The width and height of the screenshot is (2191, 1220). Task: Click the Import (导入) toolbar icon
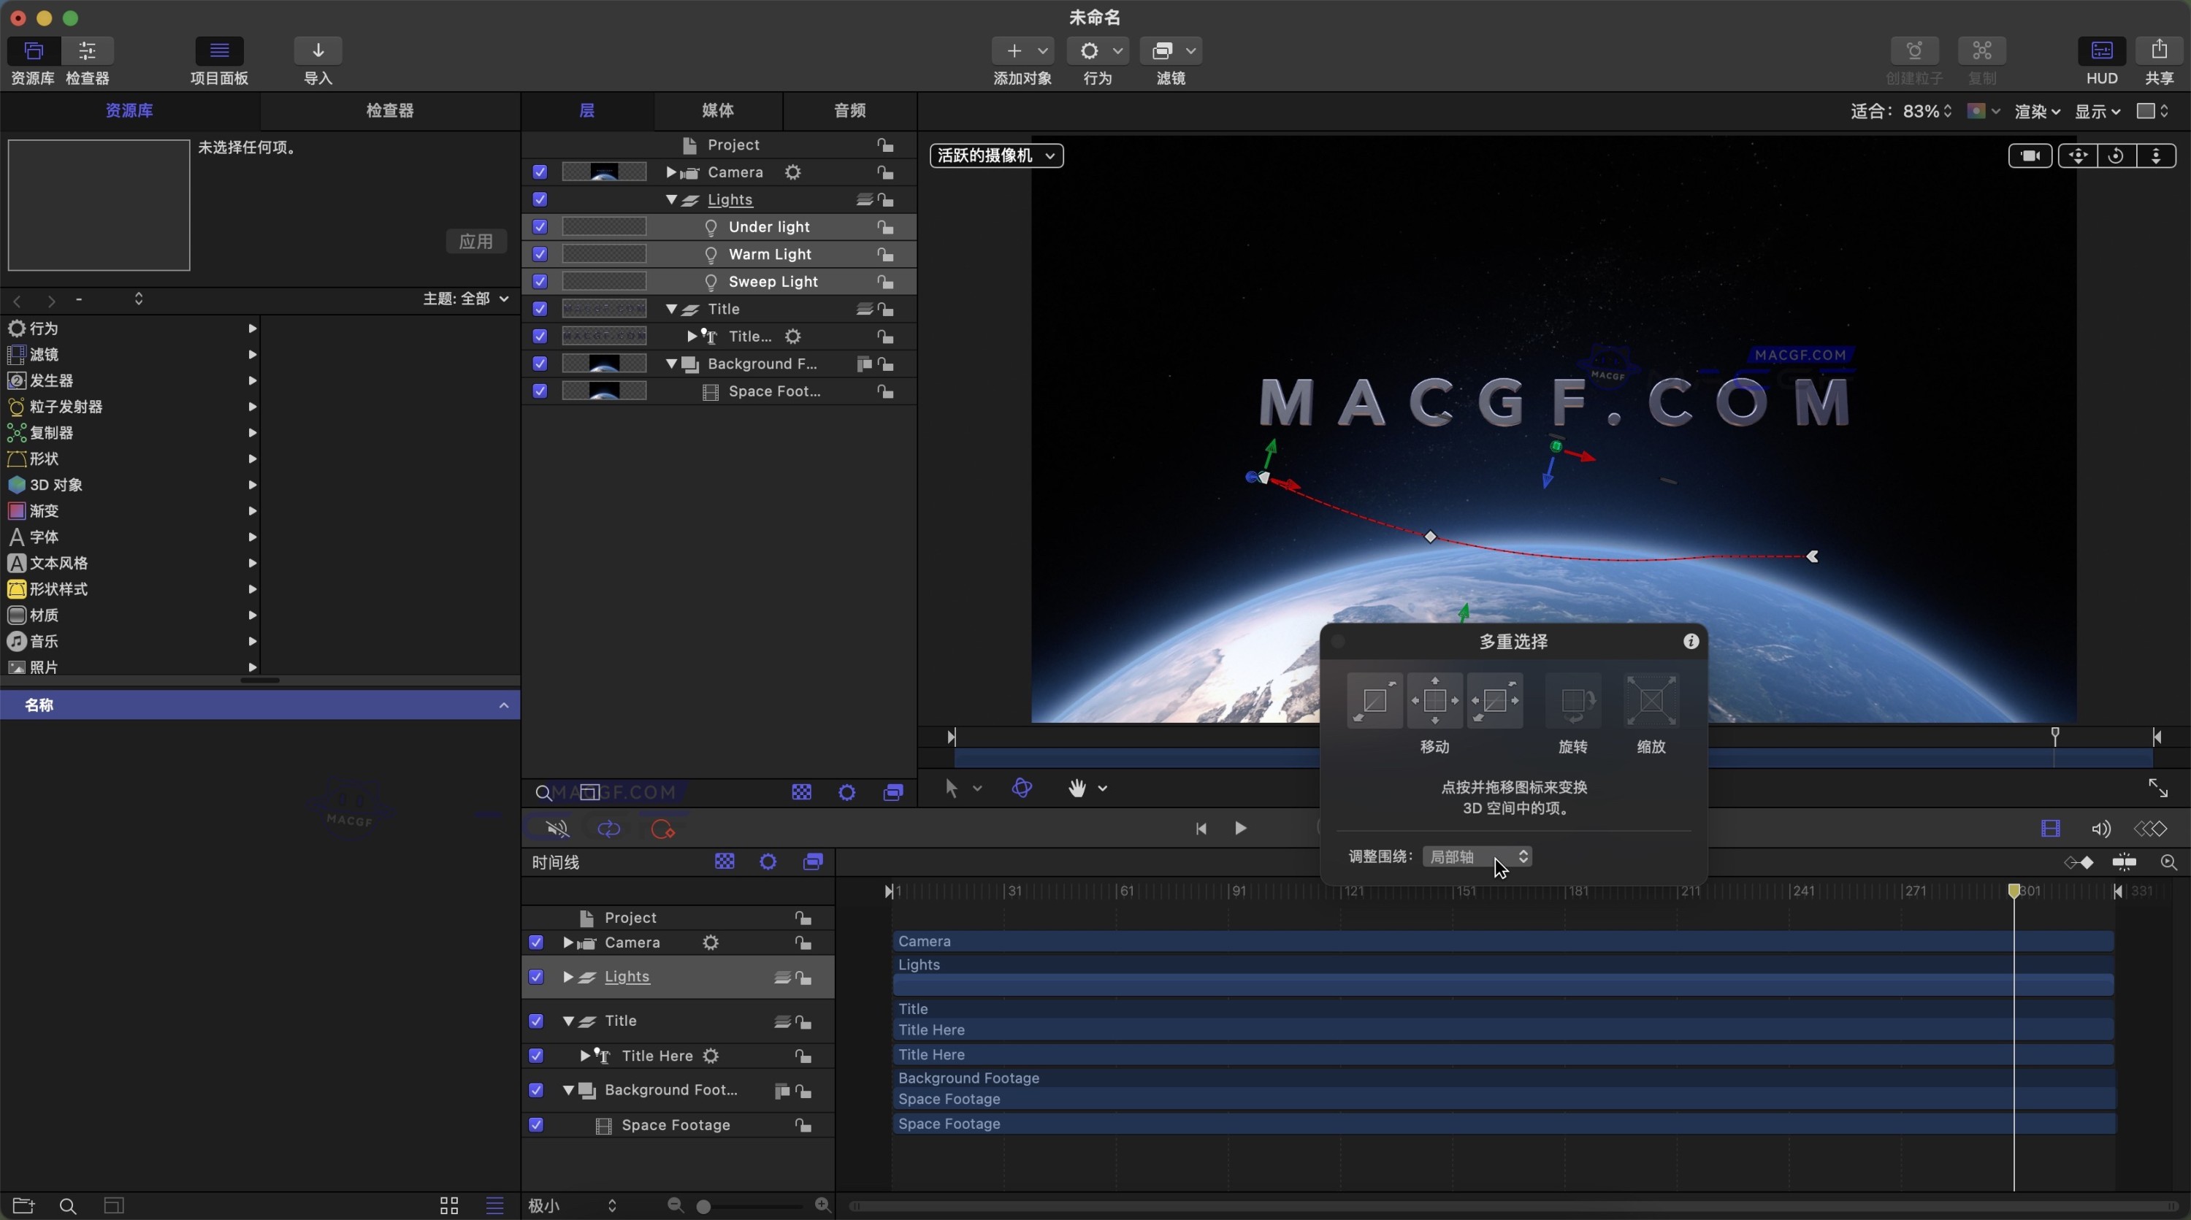coord(318,51)
